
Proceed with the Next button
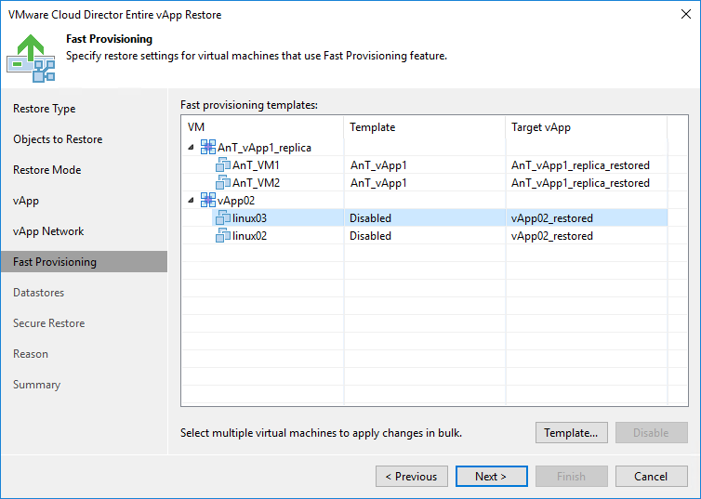tap(491, 476)
